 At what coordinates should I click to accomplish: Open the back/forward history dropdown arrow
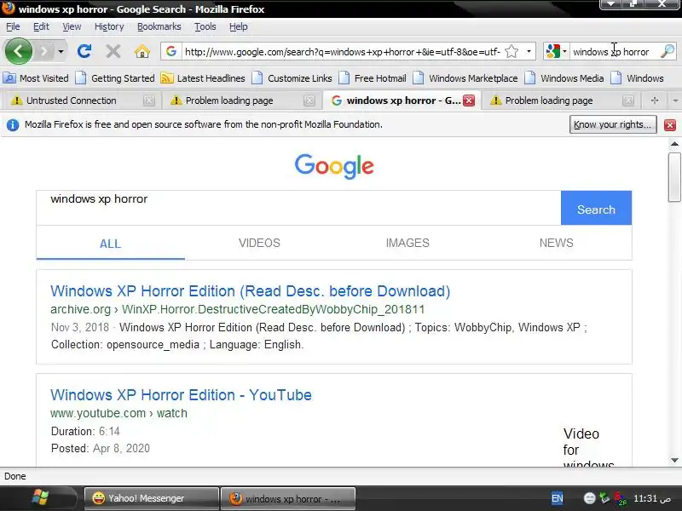coord(61,52)
